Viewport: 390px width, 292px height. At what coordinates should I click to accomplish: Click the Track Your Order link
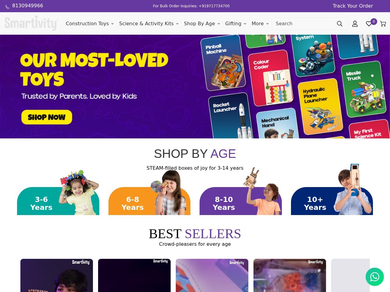(x=353, y=6)
